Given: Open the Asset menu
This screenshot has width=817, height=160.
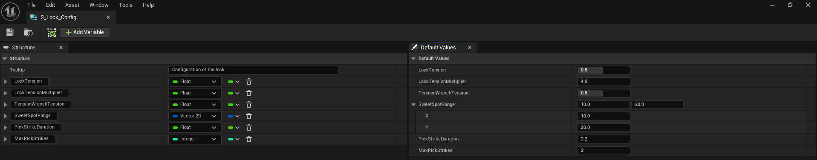Looking at the screenshot, I should [x=72, y=5].
